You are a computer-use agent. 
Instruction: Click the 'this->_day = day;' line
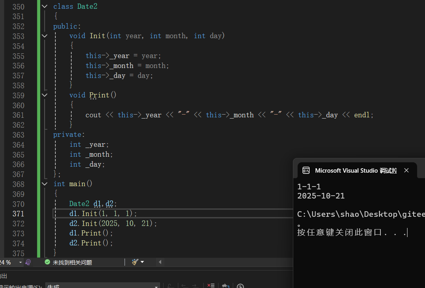[119, 76]
